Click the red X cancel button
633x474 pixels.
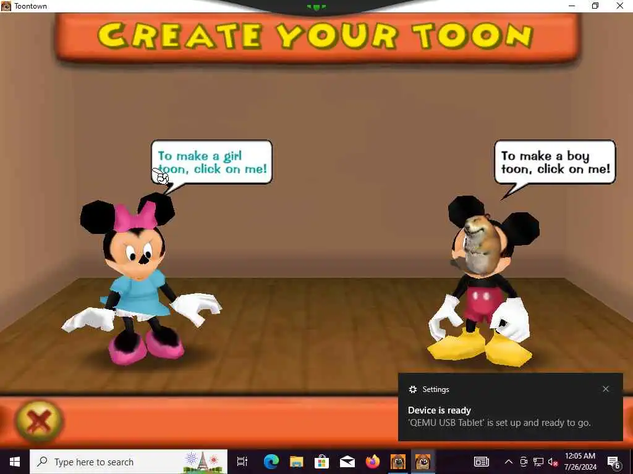pos(39,422)
